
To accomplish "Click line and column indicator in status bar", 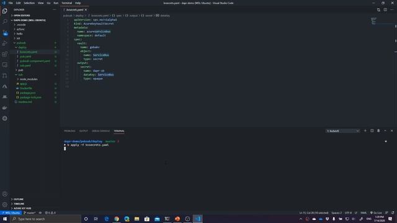I will (x=314, y=212).
